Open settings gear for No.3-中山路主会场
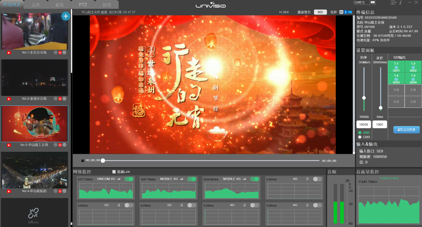The image size is (422, 227). tap(65, 145)
